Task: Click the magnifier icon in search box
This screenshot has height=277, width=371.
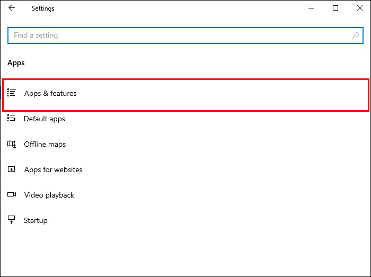Action: 356,35
